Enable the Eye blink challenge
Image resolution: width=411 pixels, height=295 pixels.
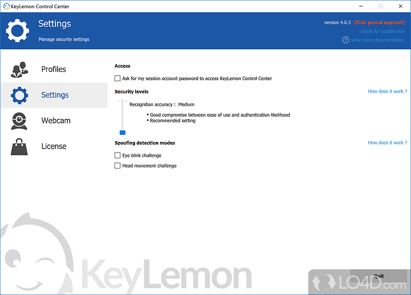(118, 156)
